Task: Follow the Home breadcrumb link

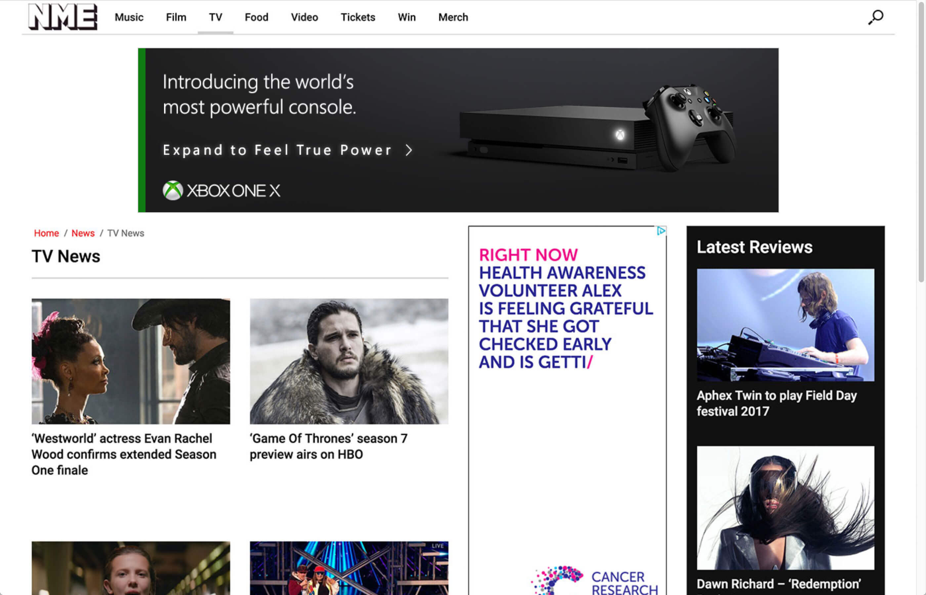Action: [x=46, y=233]
